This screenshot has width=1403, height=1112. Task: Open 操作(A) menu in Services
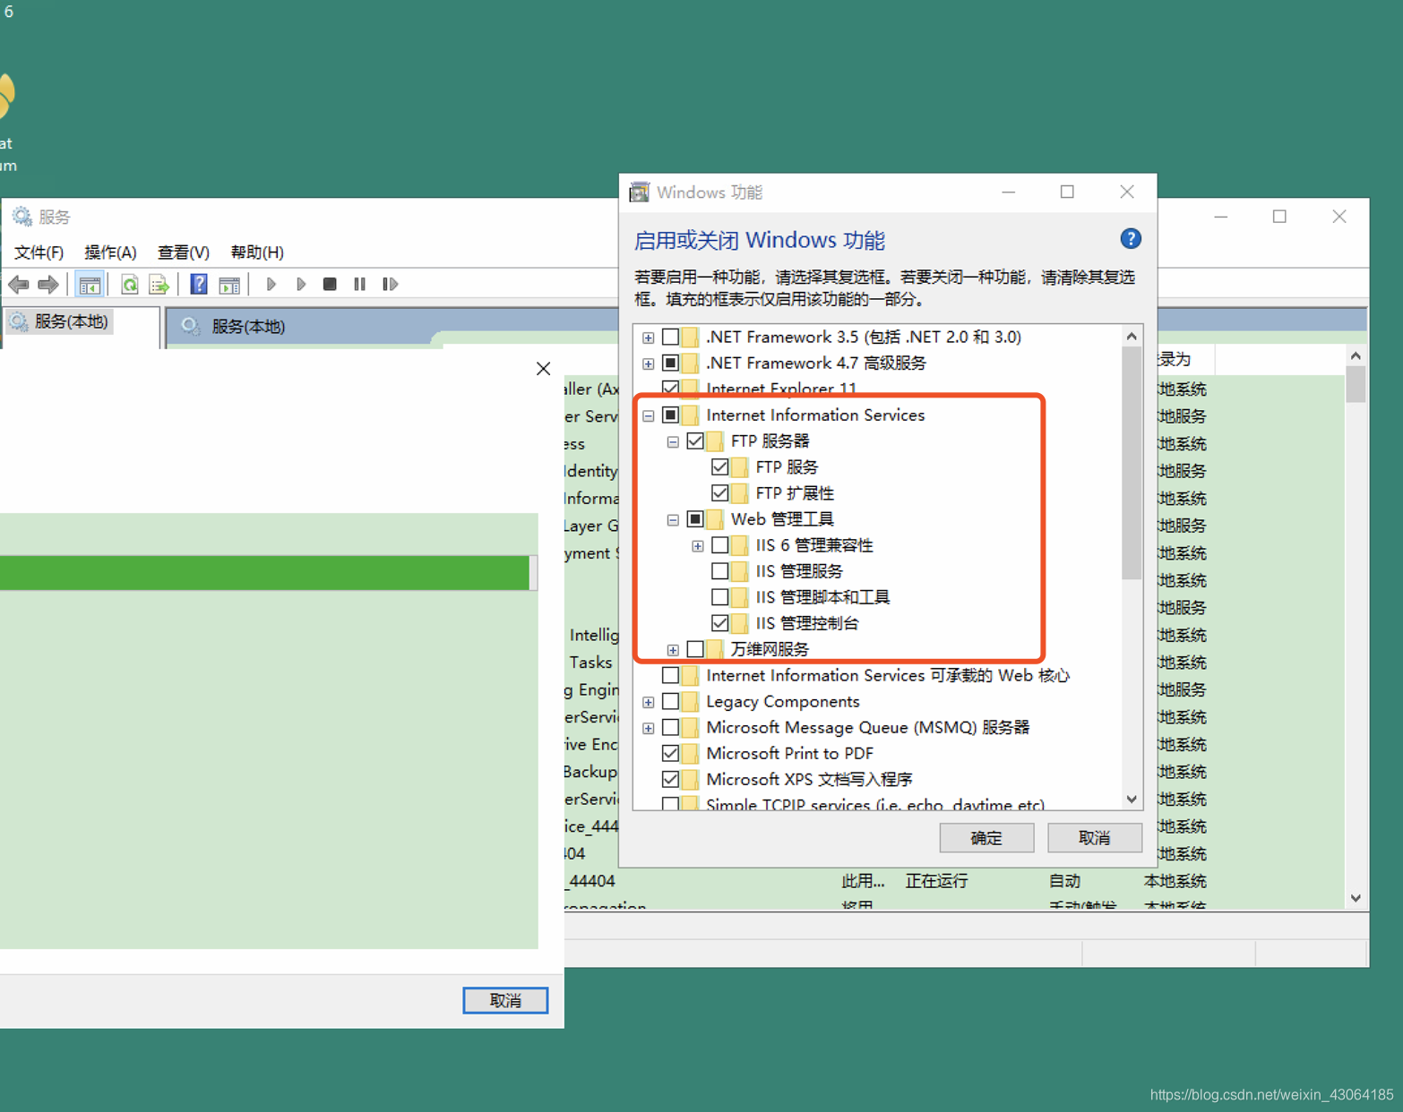pyautogui.click(x=110, y=252)
